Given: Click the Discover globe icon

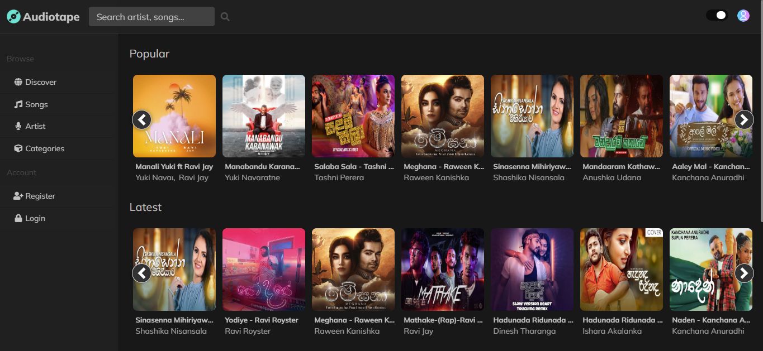Looking at the screenshot, I should (18, 82).
